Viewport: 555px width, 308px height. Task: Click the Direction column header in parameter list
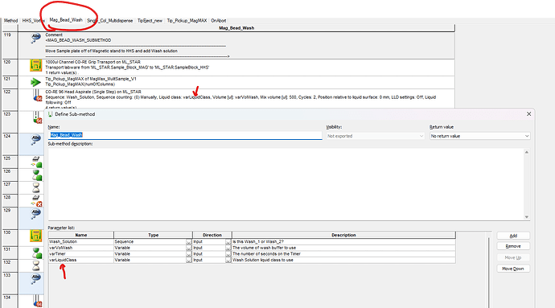pyautogui.click(x=212, y=235)
